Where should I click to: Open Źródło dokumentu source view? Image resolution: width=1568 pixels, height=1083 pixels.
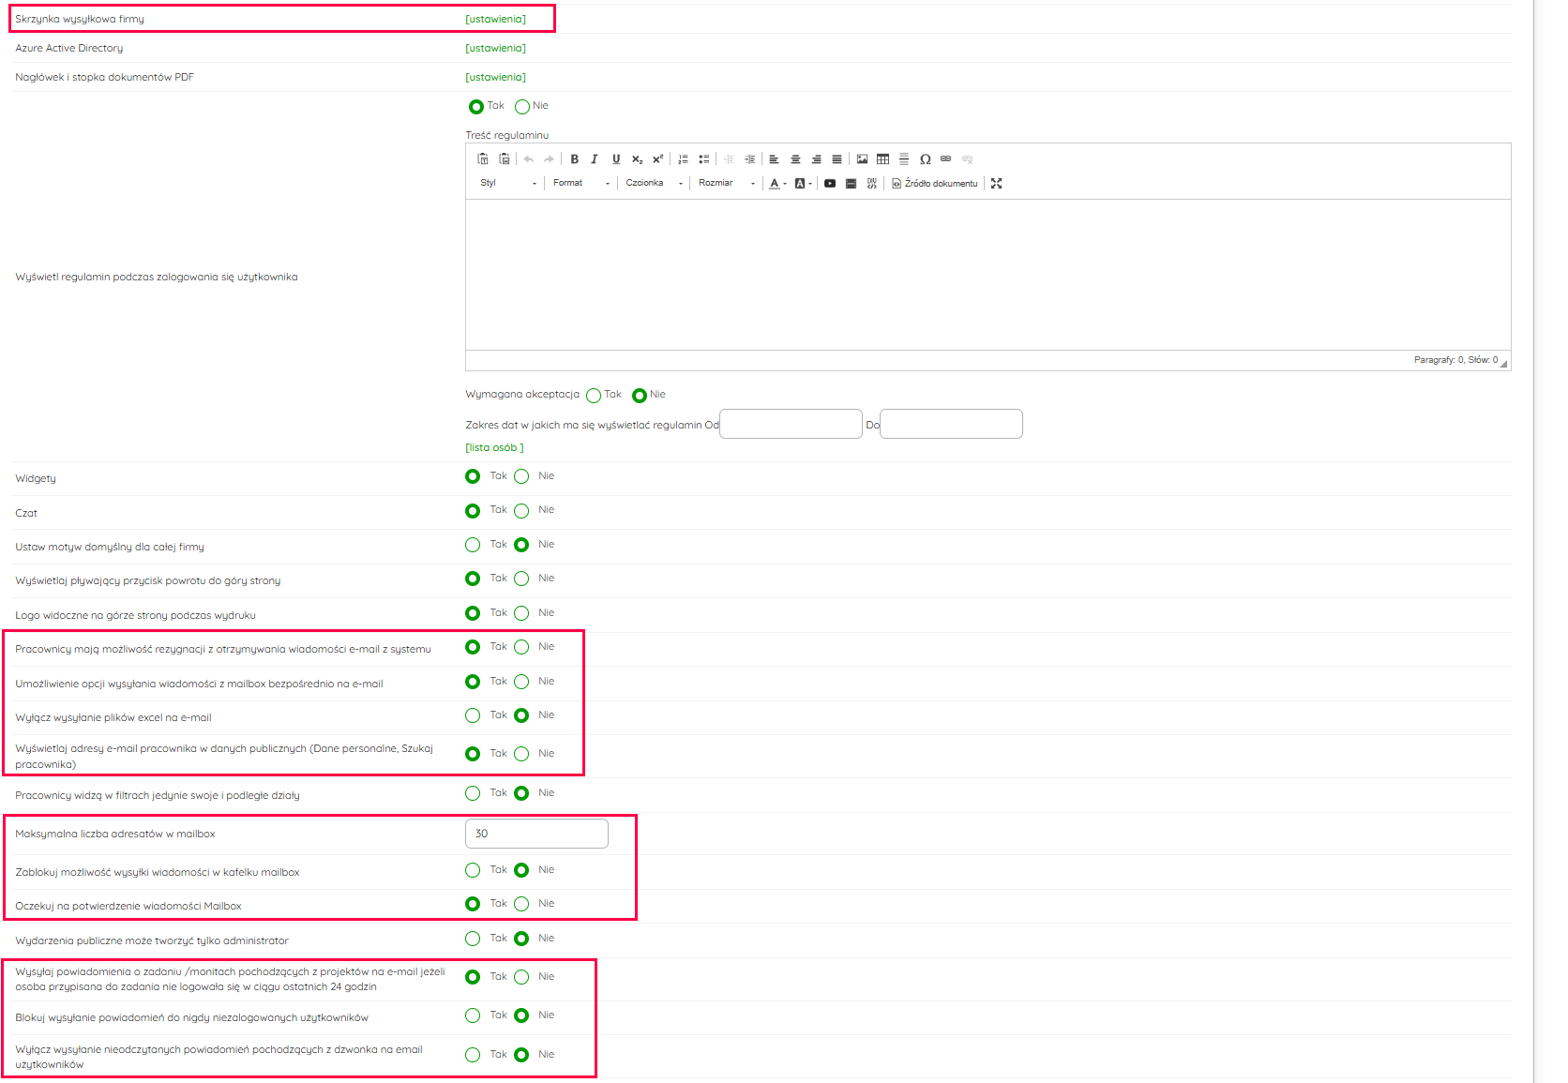click(x=934, y=184)
